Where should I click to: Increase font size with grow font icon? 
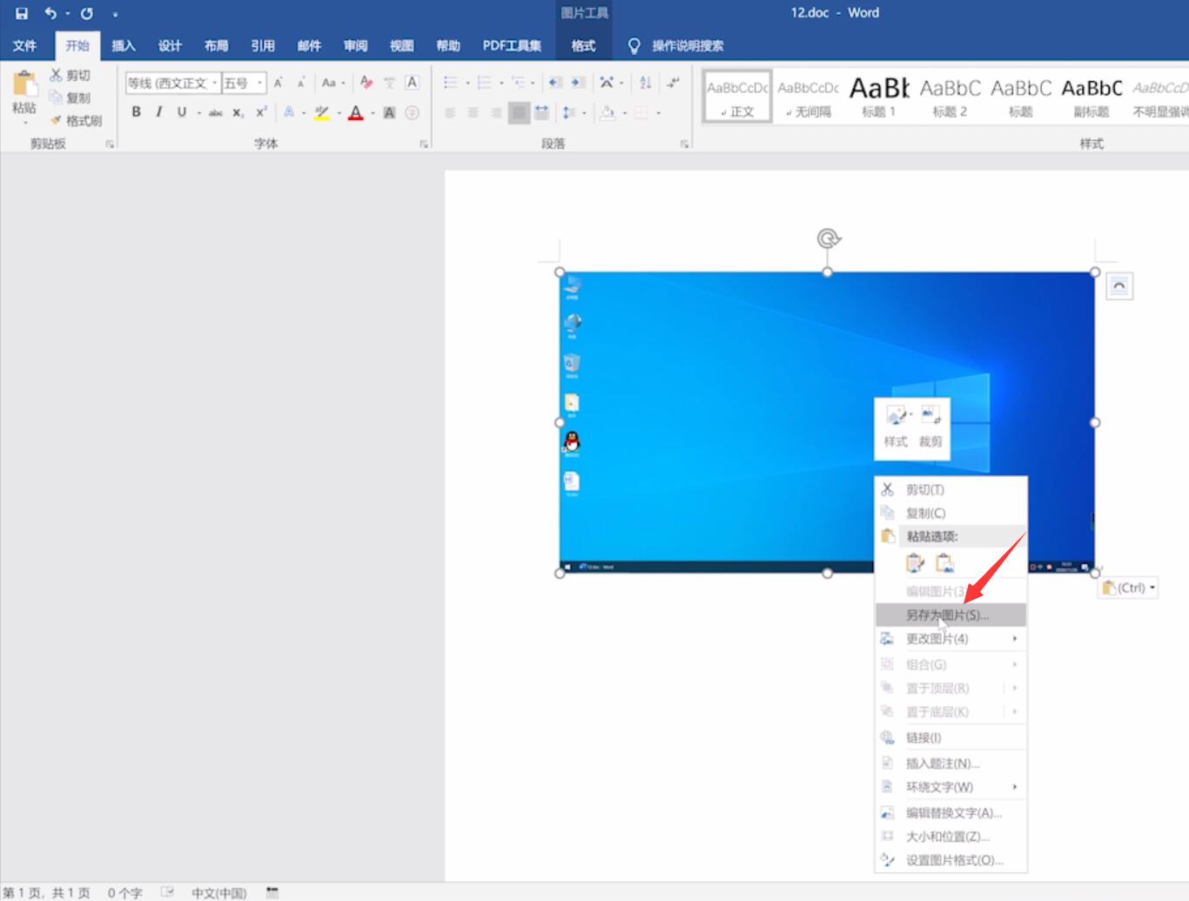pyautogui.click(x=279, y=83)
